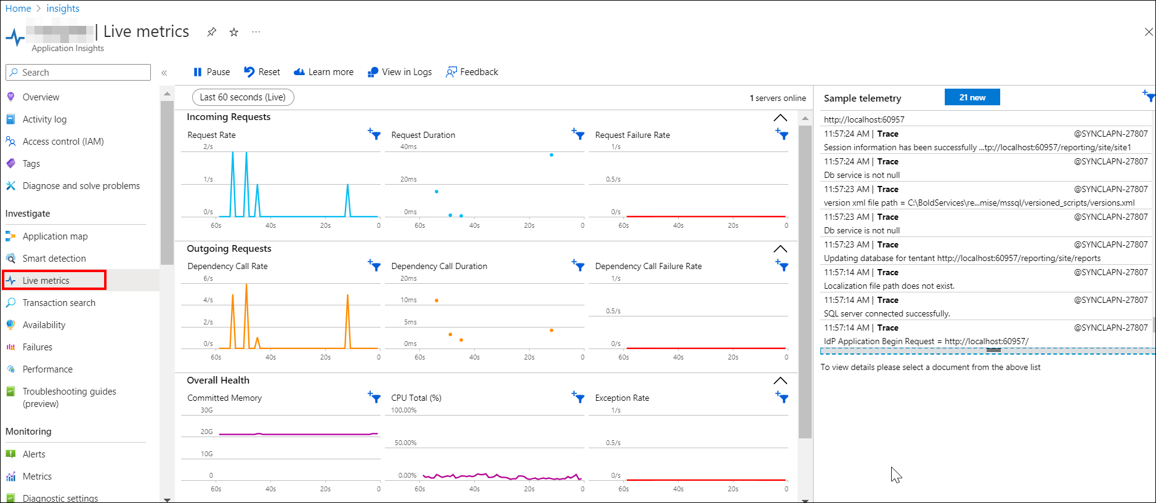Collapse the left navigation pane
The width and height of the screenshot is (1156, 503).
point(164,73)
